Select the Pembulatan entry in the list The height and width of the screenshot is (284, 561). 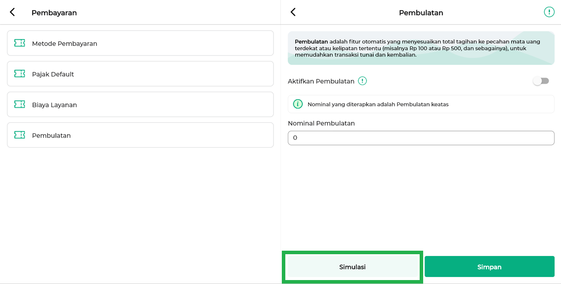pyautogui.click(x=140, y=135)
